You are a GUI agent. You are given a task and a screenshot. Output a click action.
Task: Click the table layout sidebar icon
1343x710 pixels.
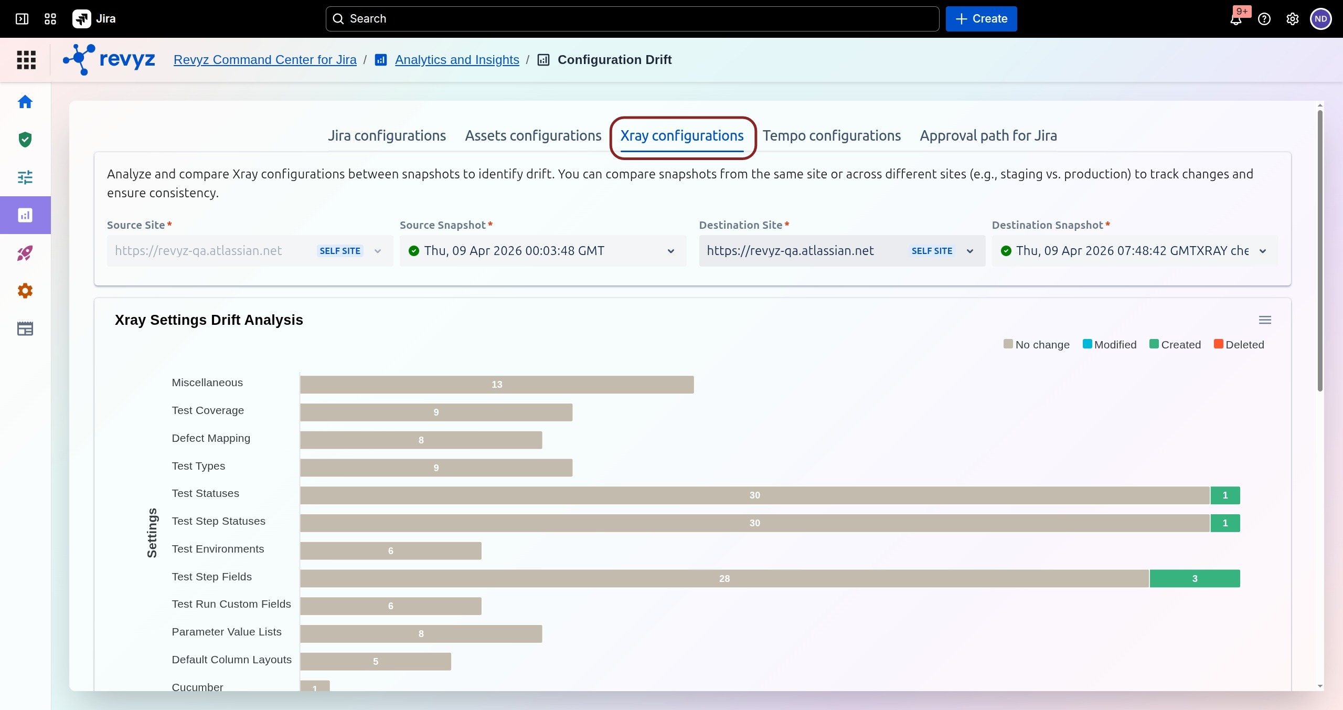[x=25, y=329]
